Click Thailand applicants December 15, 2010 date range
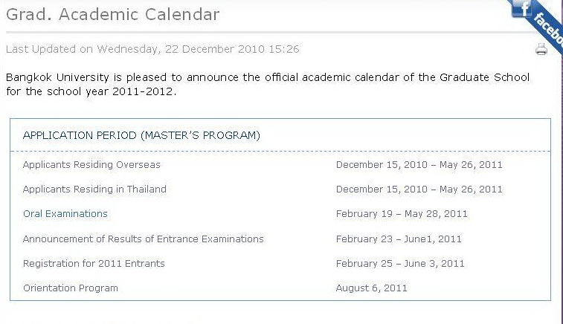The image size is (563, 324). coord(419,189)
